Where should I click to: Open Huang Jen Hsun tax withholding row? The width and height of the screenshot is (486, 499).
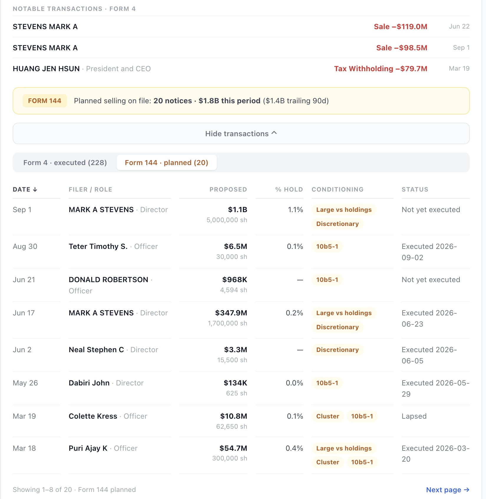coord(241,69)
